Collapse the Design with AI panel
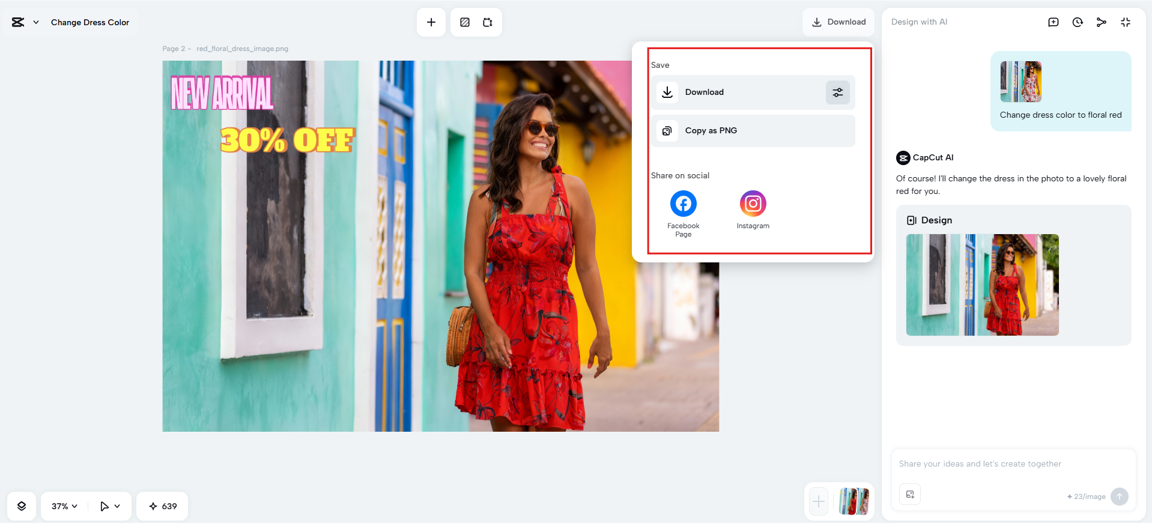This screenshot has height=523, width=1152. click(1126, 22)
